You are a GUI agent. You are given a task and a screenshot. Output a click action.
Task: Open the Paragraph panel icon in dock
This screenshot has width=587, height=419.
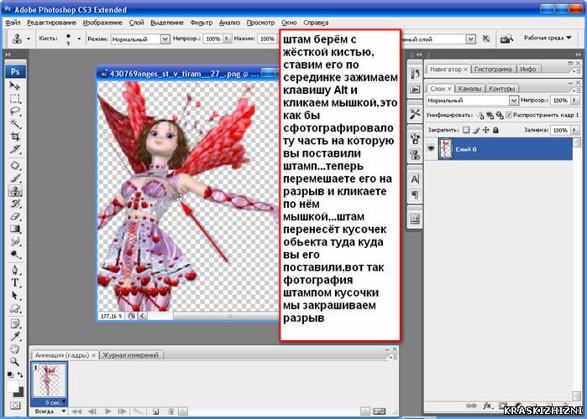tap(415, 194)
